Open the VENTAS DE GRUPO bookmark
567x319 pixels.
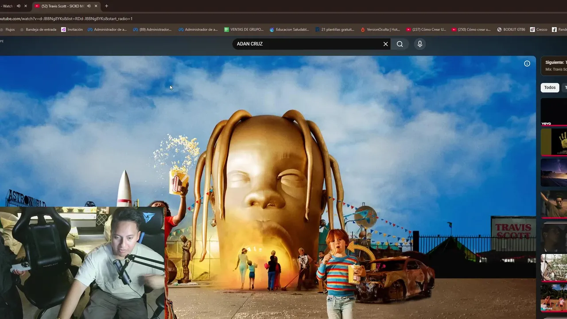pyautogui.click(x=244, y=29)
